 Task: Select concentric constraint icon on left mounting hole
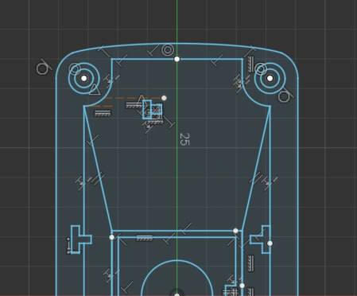click(x=75, y=69)
